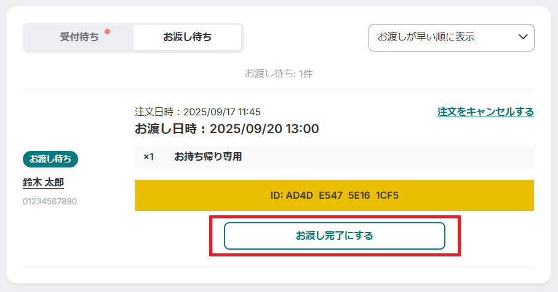
Task: Click the ×1 quantity label
Action: tap(148, 157)
